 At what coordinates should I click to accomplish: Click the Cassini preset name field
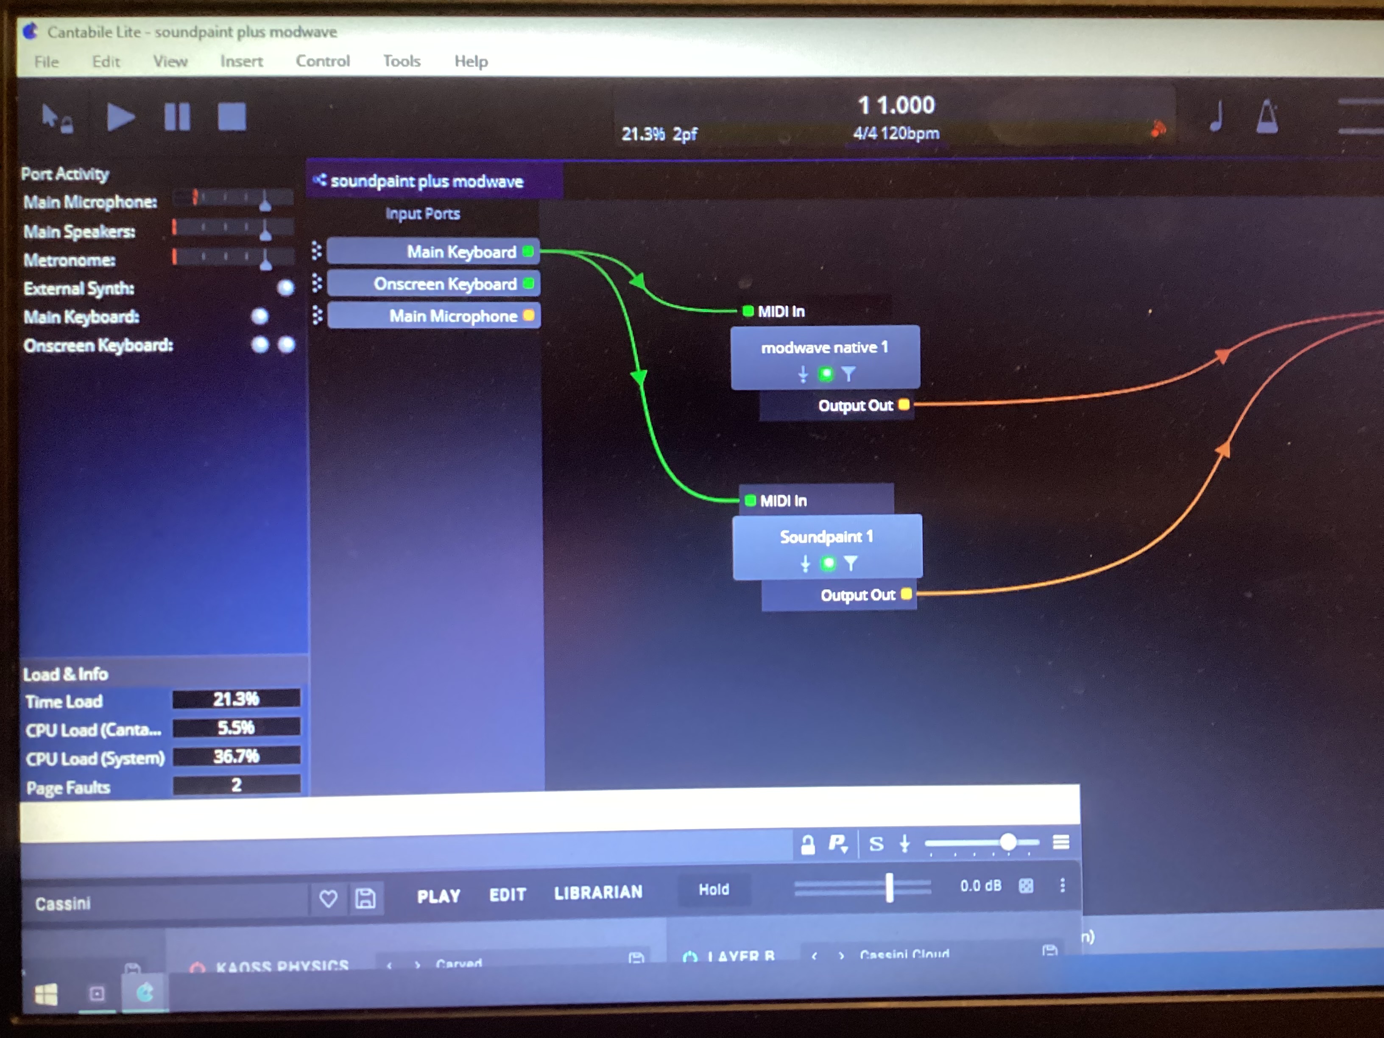(x=167, y=903)
